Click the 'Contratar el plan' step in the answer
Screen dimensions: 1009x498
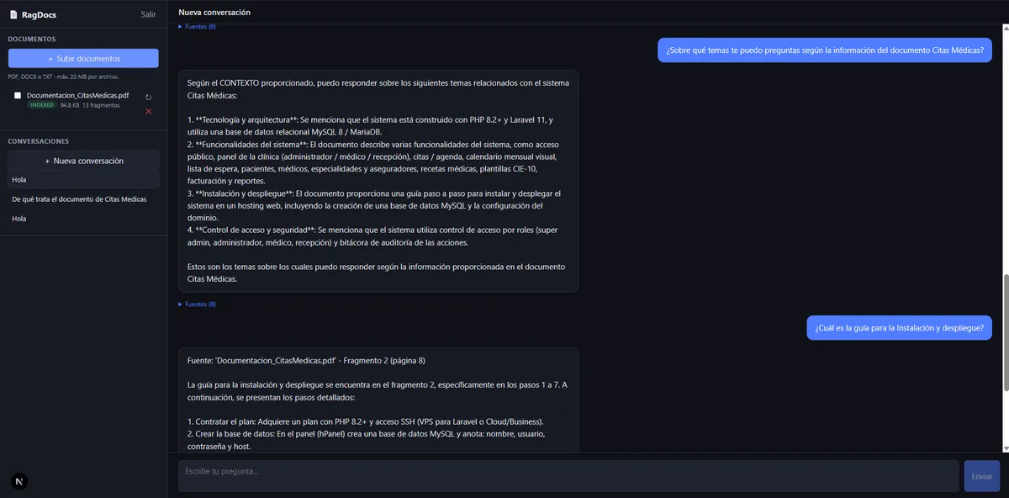click(366, 421)
